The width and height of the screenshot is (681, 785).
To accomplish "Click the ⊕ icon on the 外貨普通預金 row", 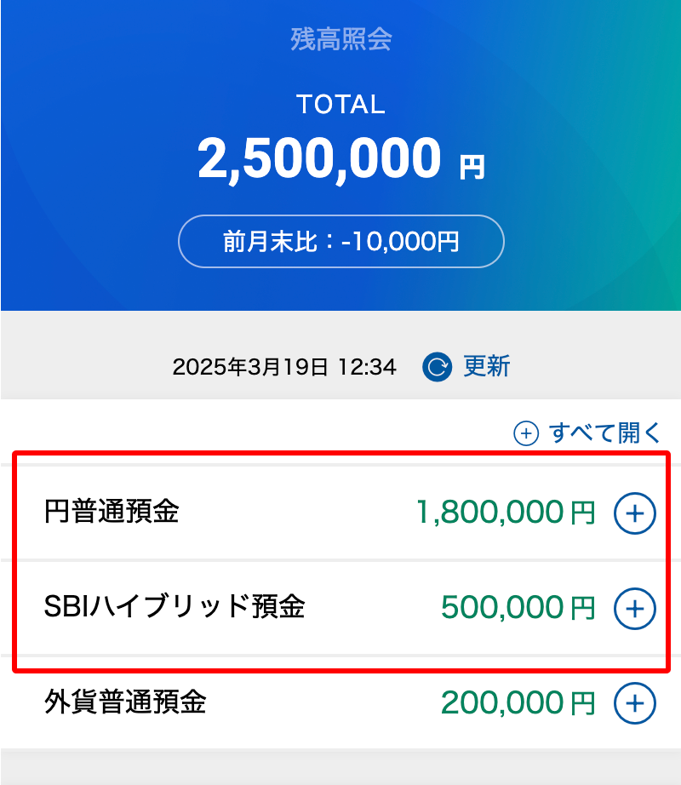I will click(x=635, y=703).
